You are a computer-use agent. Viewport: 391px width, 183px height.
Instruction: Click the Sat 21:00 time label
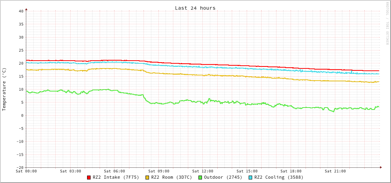pyautogui.click(x=335, y=171)
